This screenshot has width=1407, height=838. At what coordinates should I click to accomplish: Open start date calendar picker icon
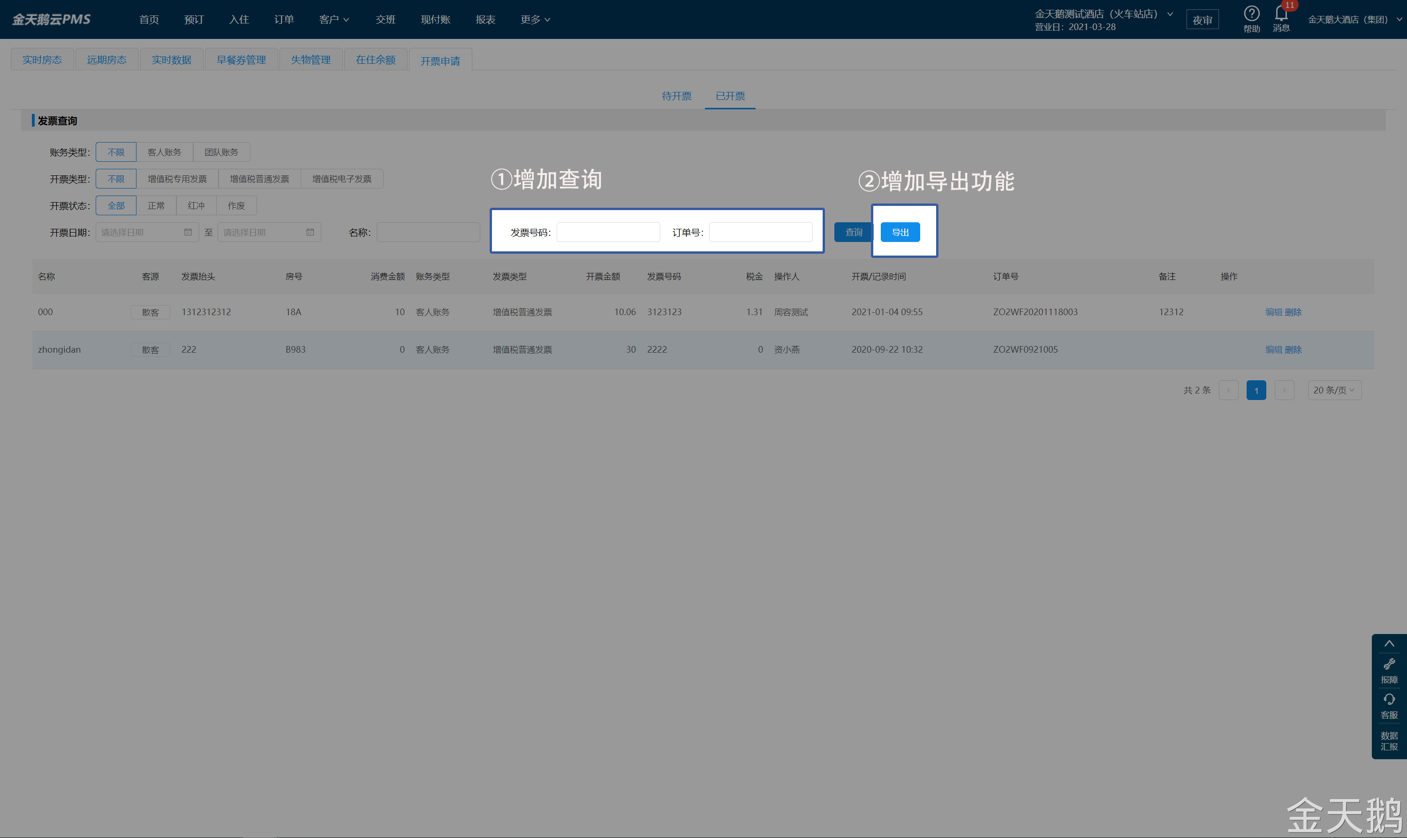[x=188, y=232]
